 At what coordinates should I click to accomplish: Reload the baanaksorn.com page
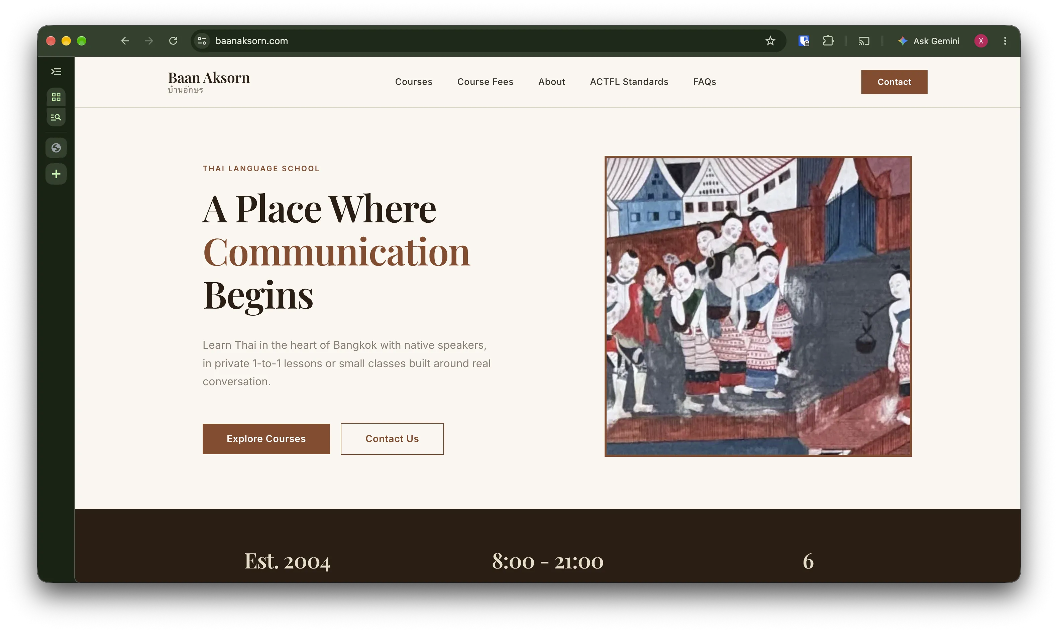point(173,41)
